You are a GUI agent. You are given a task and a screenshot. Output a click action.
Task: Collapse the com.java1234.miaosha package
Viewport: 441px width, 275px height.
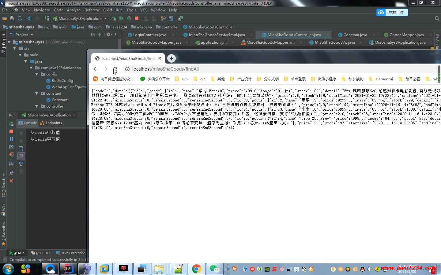pyautogui.click(x=31, y=68)
